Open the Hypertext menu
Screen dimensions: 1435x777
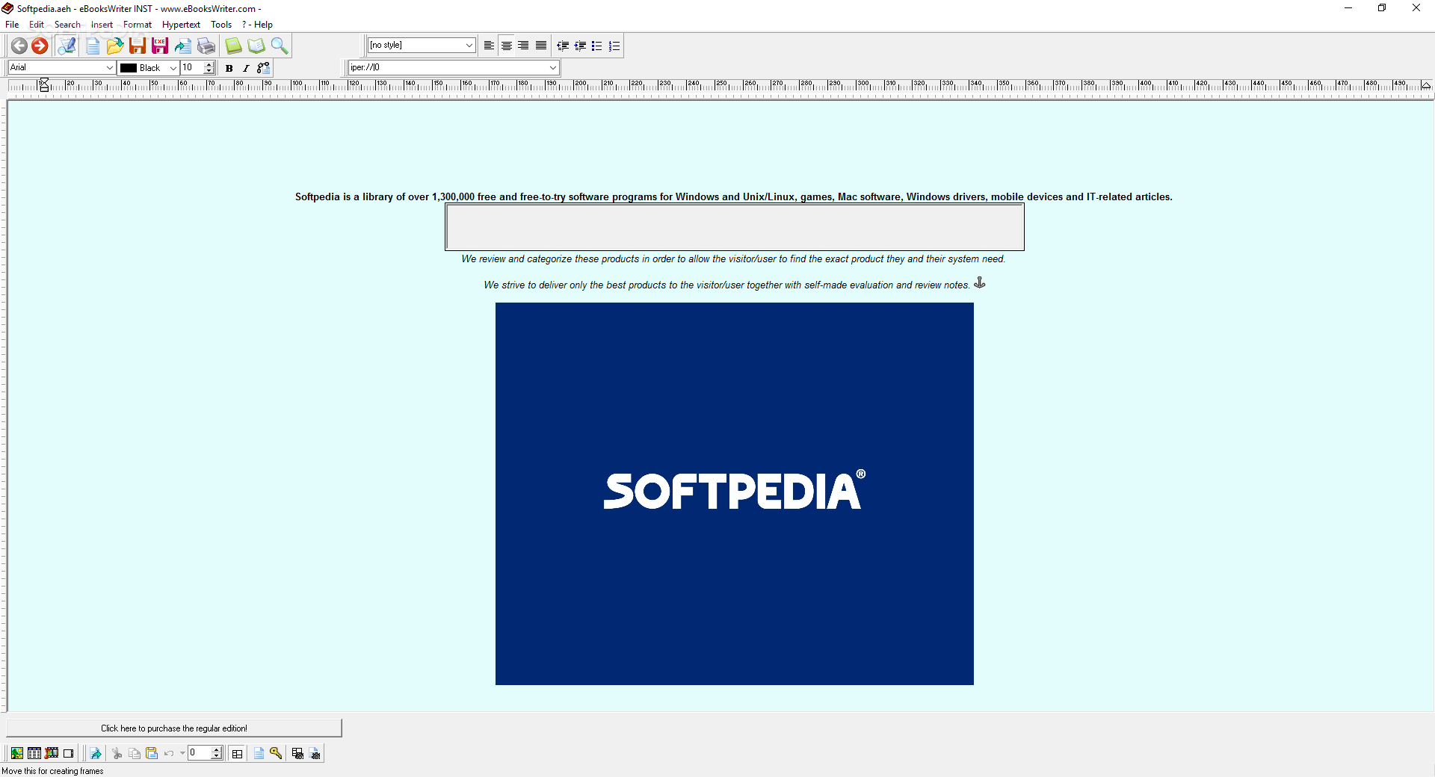(x=181, y=25)
